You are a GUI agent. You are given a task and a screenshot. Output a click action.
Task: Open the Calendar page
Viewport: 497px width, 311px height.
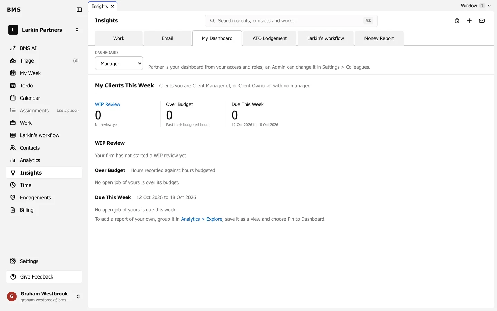pos(44,98)
